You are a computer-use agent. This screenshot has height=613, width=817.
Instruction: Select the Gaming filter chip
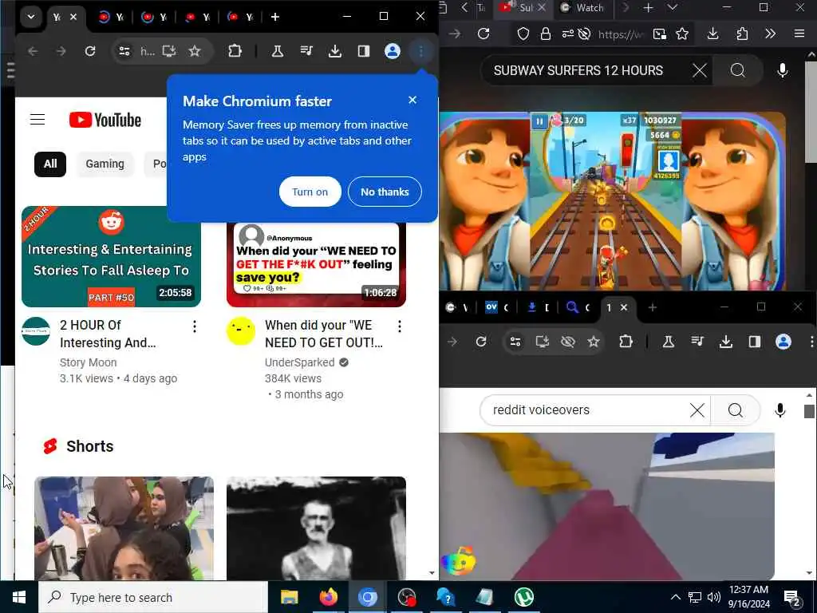[105, 164]
